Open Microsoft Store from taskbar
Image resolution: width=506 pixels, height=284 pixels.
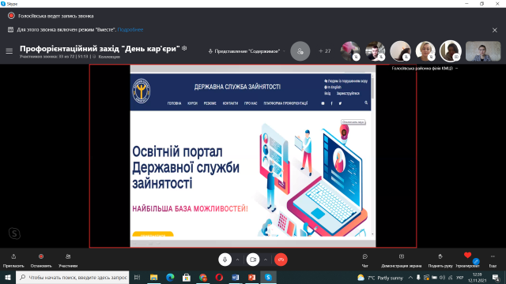[187, 277]
